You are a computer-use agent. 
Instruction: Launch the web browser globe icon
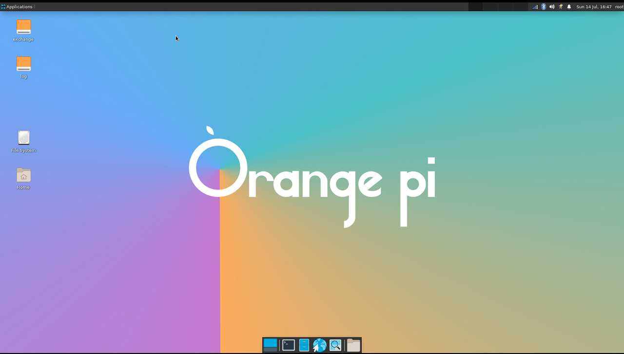coord(320,345)
